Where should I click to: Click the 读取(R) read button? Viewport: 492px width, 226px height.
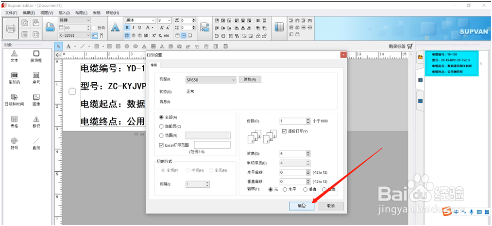tap(250, 80)
